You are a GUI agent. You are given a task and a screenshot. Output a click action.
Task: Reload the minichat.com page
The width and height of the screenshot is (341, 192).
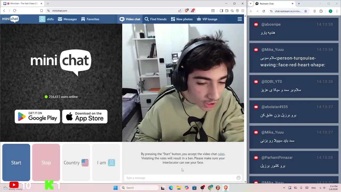point(15,11)
